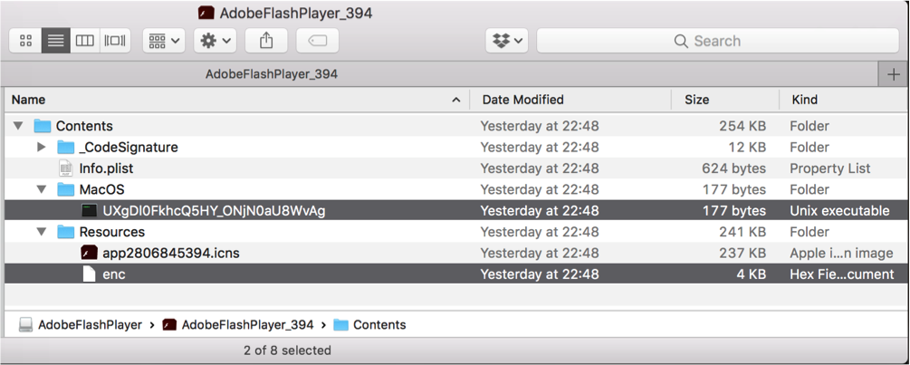Click the Resources folder icon
910x365 pixels.
[x=65, y=232]
